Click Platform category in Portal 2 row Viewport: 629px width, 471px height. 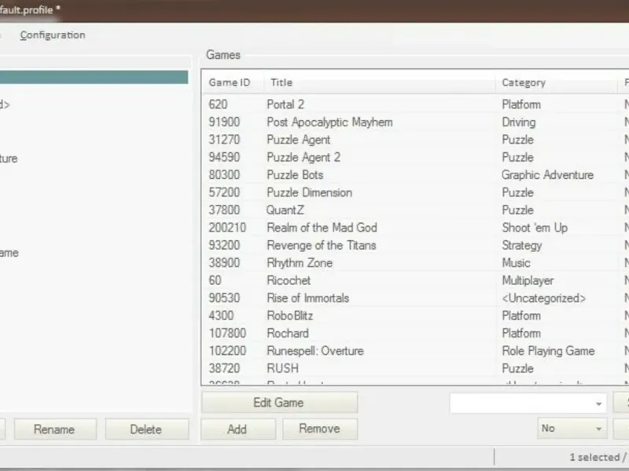pos(521,104)
